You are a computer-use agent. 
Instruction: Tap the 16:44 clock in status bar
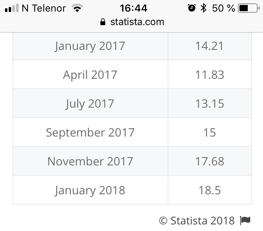coord(133,8)
